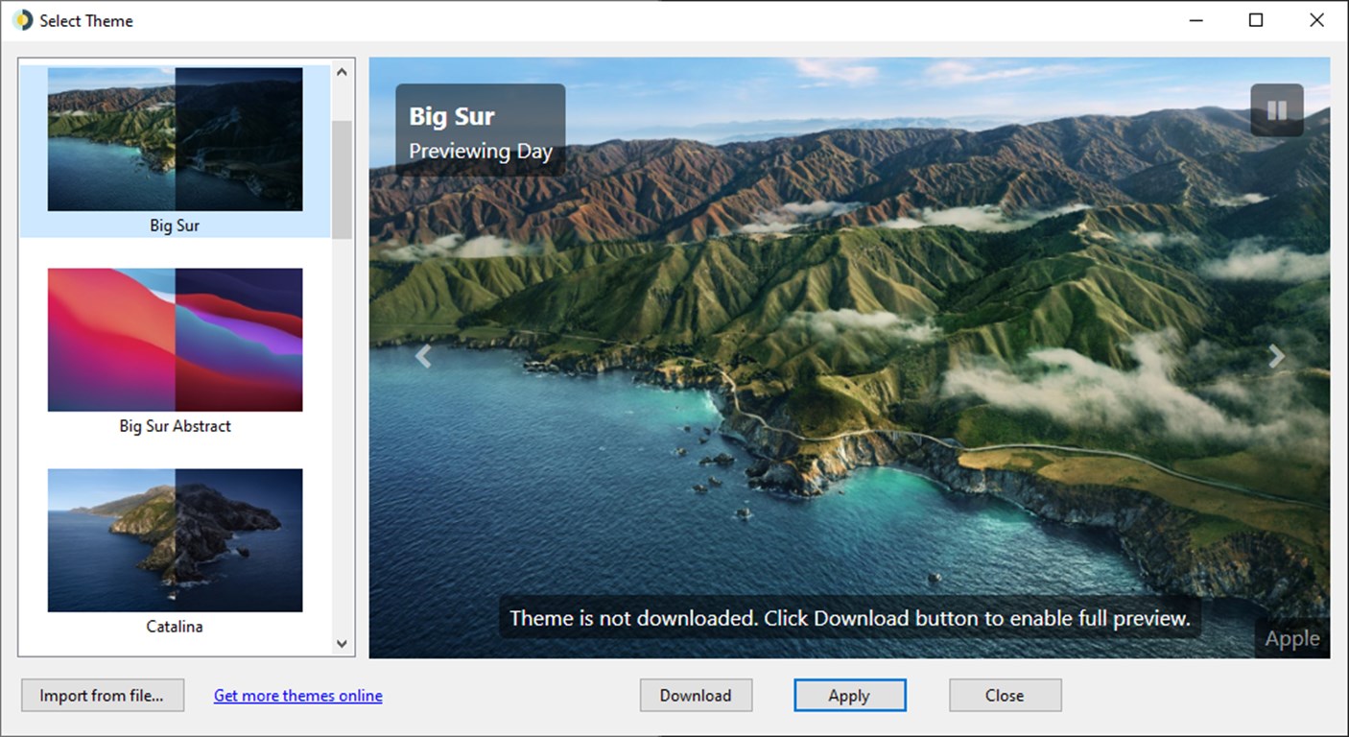The image size is (1349, 737).
Task: Choose the Catalina theme
Action: 174,540
